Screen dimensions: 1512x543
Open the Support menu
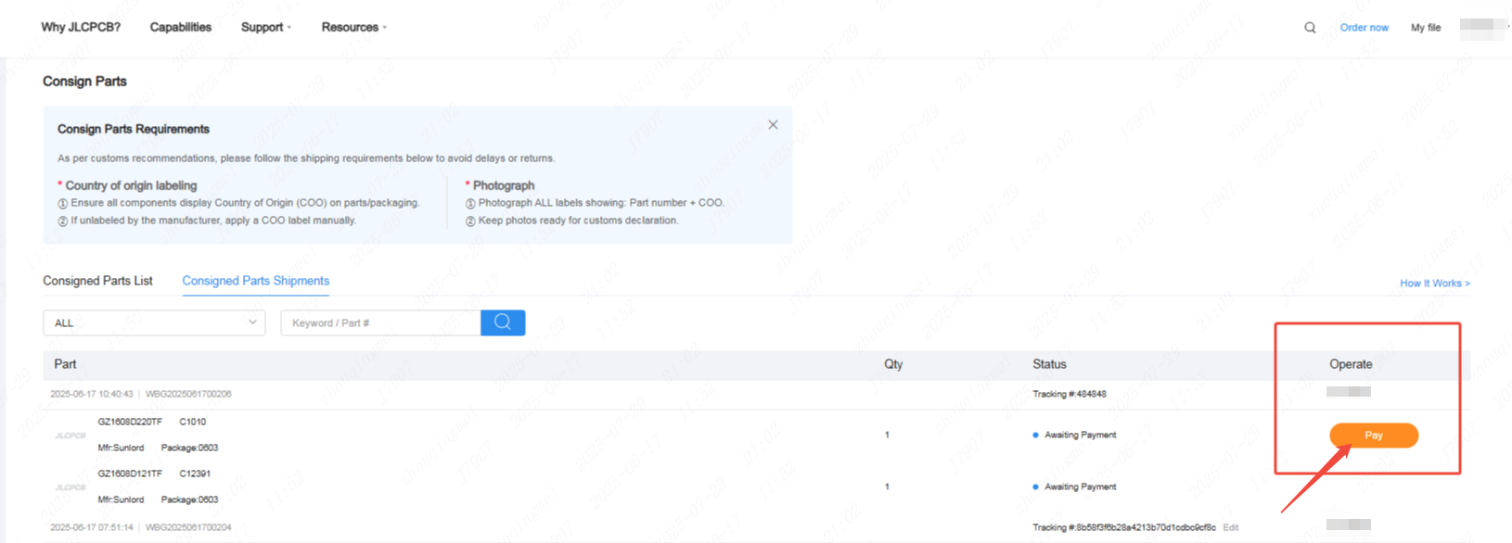(266, 28)
